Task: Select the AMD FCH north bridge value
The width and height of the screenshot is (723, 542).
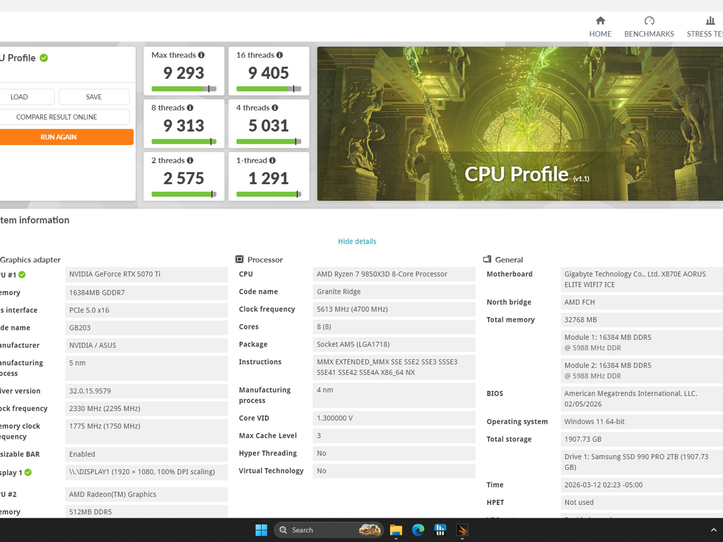Action: coord(642,302)
